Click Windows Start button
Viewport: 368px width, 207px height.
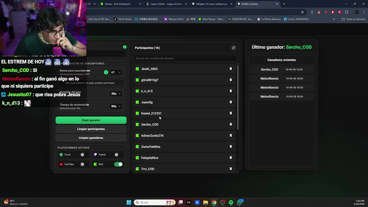(x=129, y=202)
